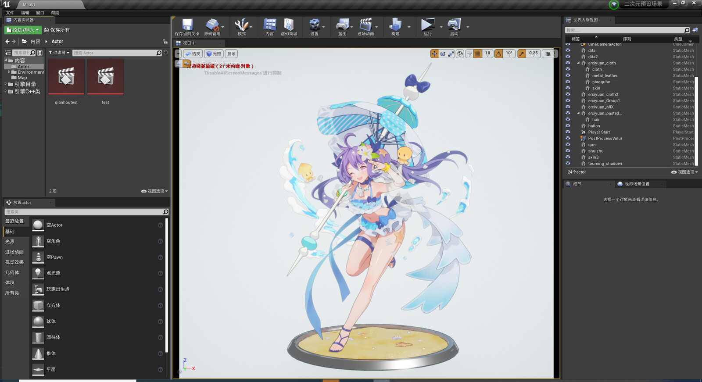
Task: Click the test sequence thumbnail
Action: 105,77
